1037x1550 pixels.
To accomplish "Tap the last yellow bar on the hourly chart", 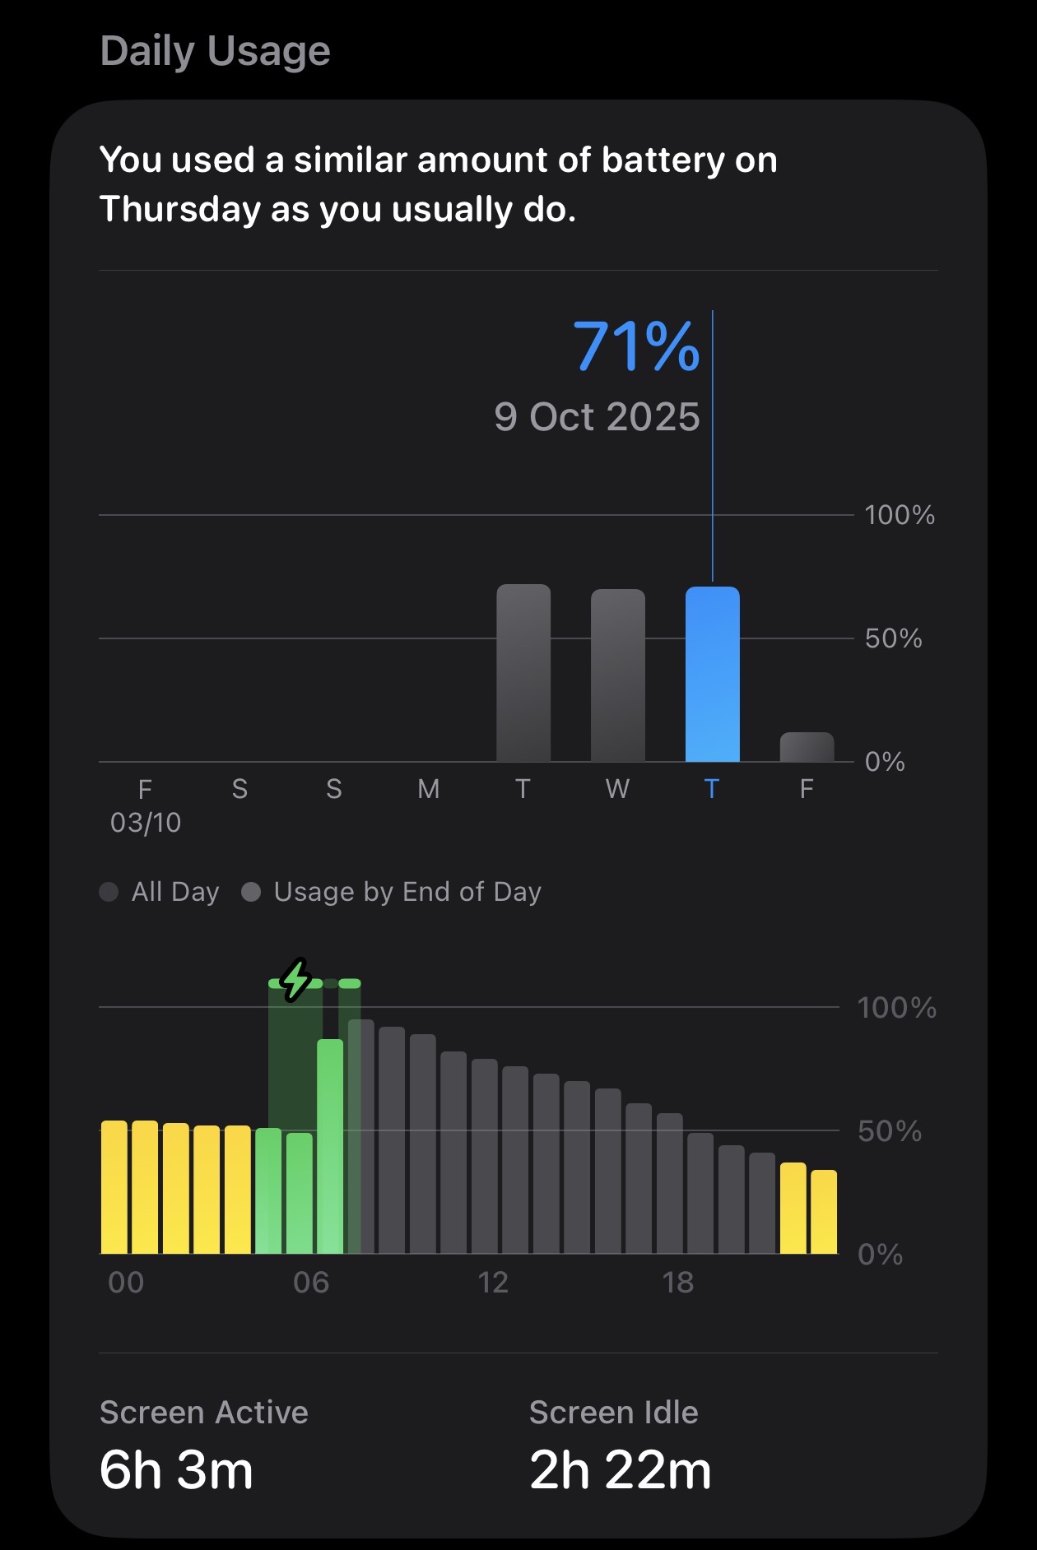I will point(824,1212).
